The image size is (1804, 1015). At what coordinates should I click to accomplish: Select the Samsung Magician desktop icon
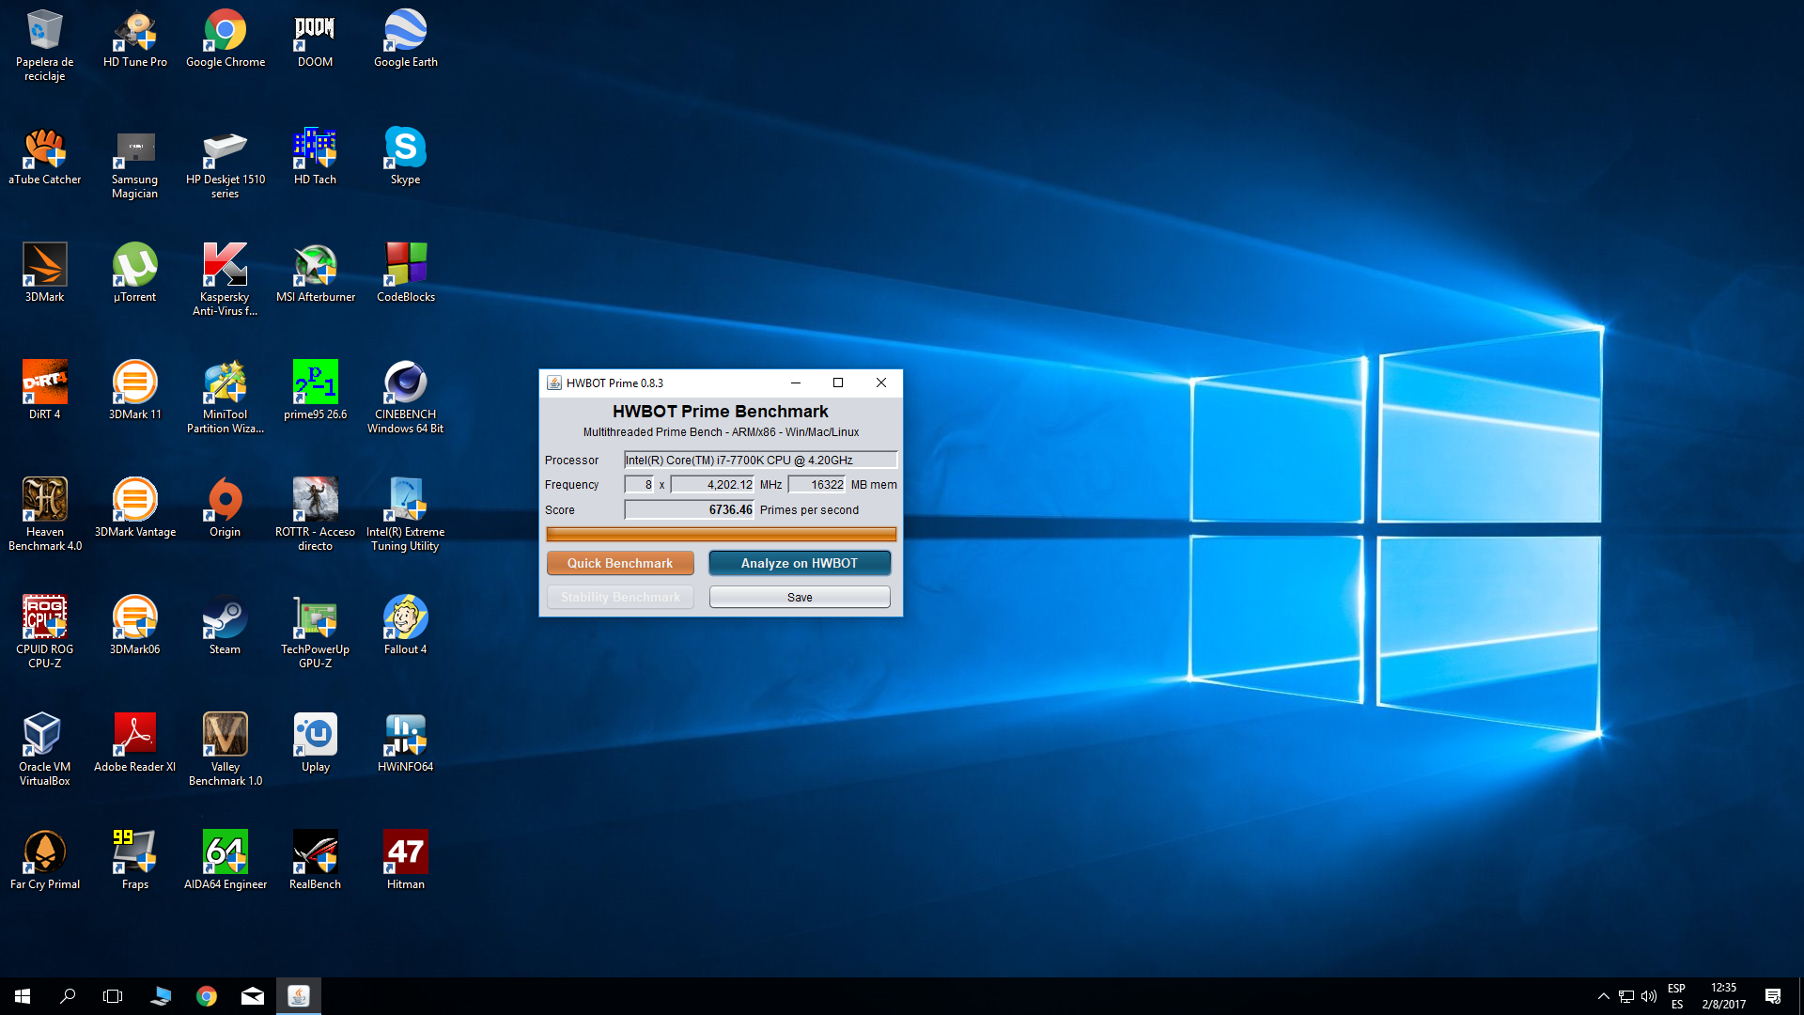coord(135,163)
